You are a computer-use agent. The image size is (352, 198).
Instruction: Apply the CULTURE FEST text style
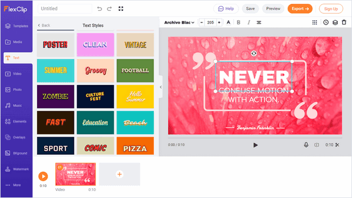coord(96,97)
